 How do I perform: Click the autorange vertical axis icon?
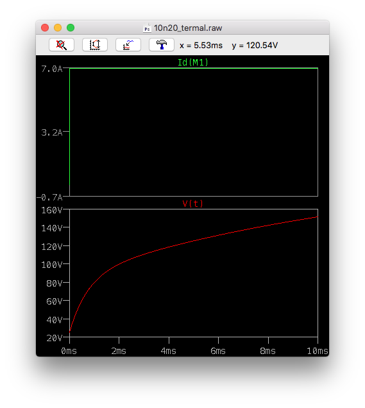(95, 45)
